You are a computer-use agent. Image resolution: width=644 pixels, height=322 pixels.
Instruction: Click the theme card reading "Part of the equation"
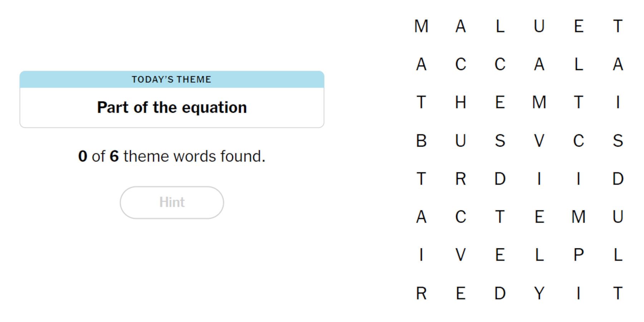(172, 107)
